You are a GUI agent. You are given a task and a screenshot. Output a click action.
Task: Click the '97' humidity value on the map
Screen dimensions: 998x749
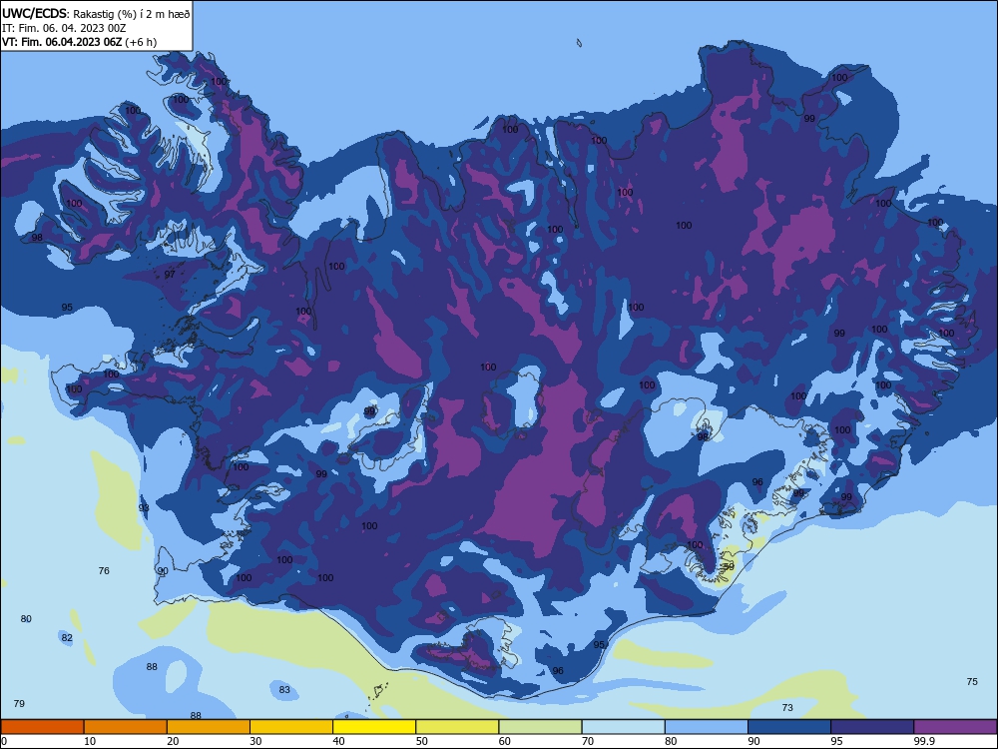tap(170, 275)
